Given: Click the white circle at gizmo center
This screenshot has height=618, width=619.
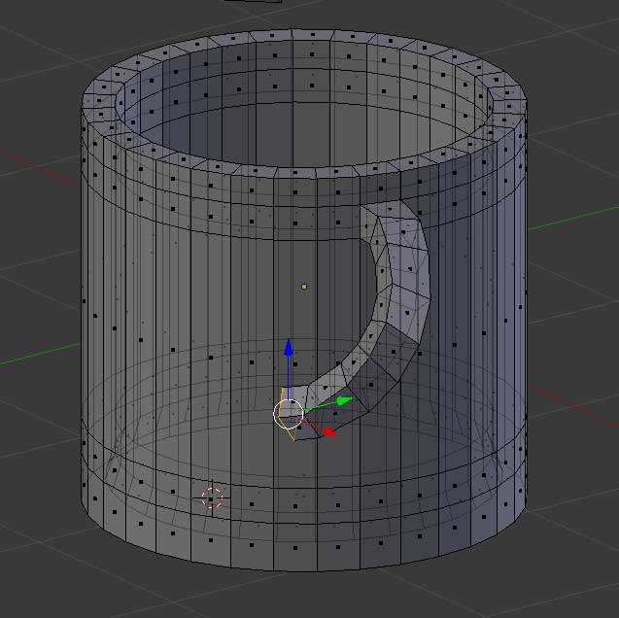Looking at the screenshot, I should pos(289,414).
